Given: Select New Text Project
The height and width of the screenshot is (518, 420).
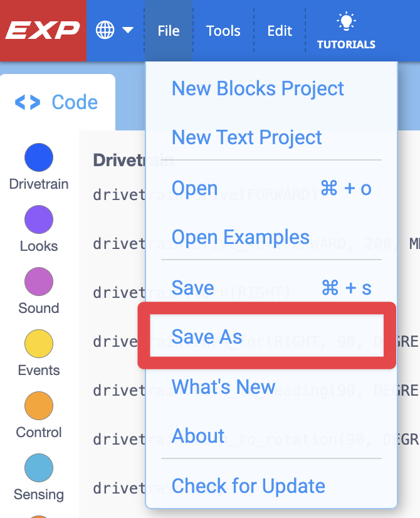Looking at the screenshot, I should (x=246, y=137).
